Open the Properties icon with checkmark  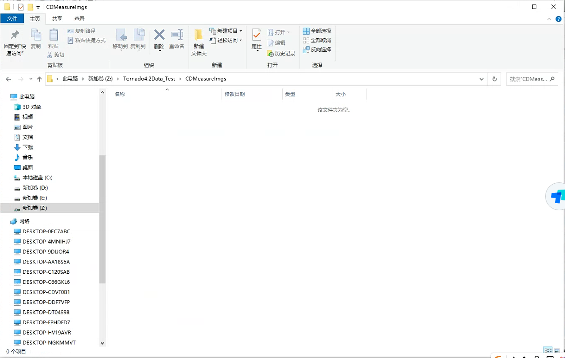257,35
